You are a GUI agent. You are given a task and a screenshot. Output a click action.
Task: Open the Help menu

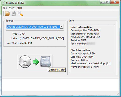(x=19, y=8)
